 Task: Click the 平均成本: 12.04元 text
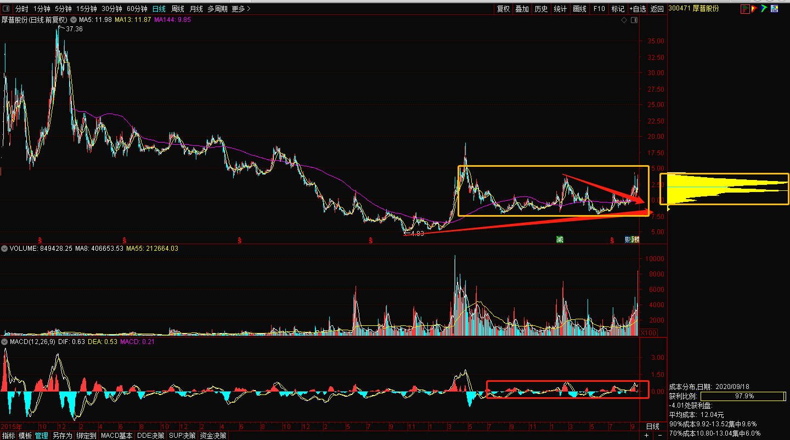(x=696, y=415)
